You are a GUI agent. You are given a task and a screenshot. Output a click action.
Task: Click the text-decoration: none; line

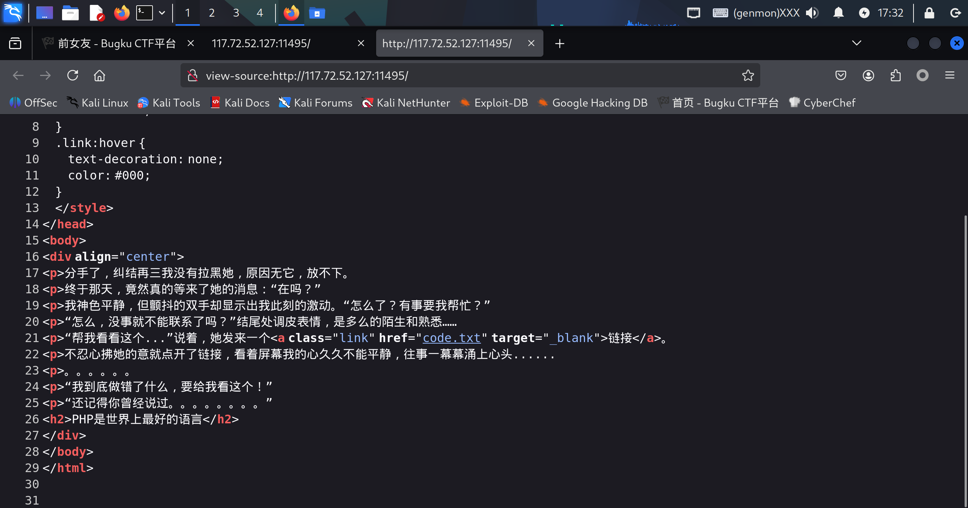pyautogui.click(x=146, y=159)
